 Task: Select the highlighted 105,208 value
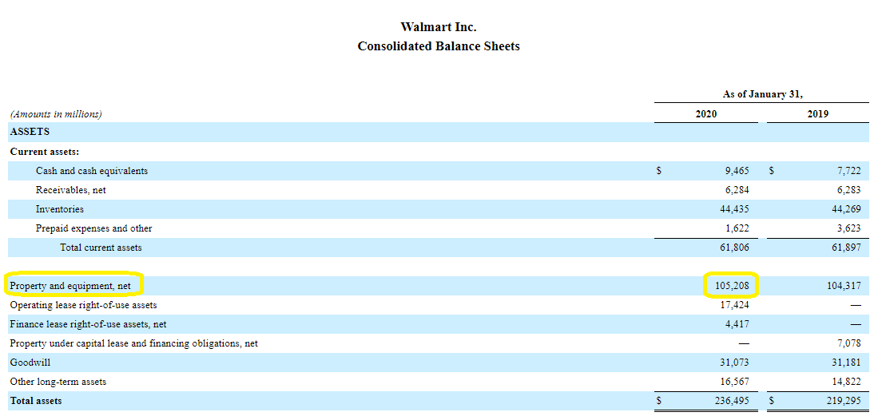coord(732,286)
